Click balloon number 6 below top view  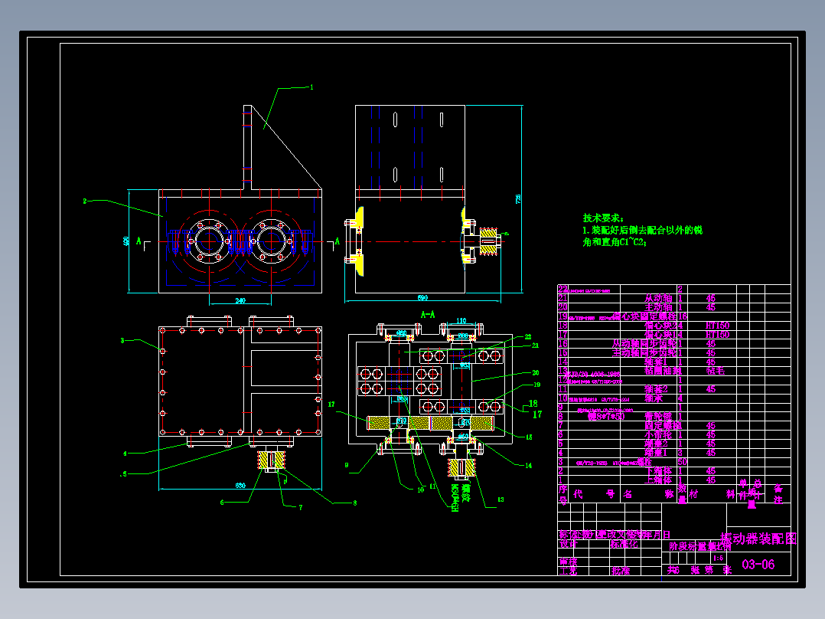coord(222,503)
